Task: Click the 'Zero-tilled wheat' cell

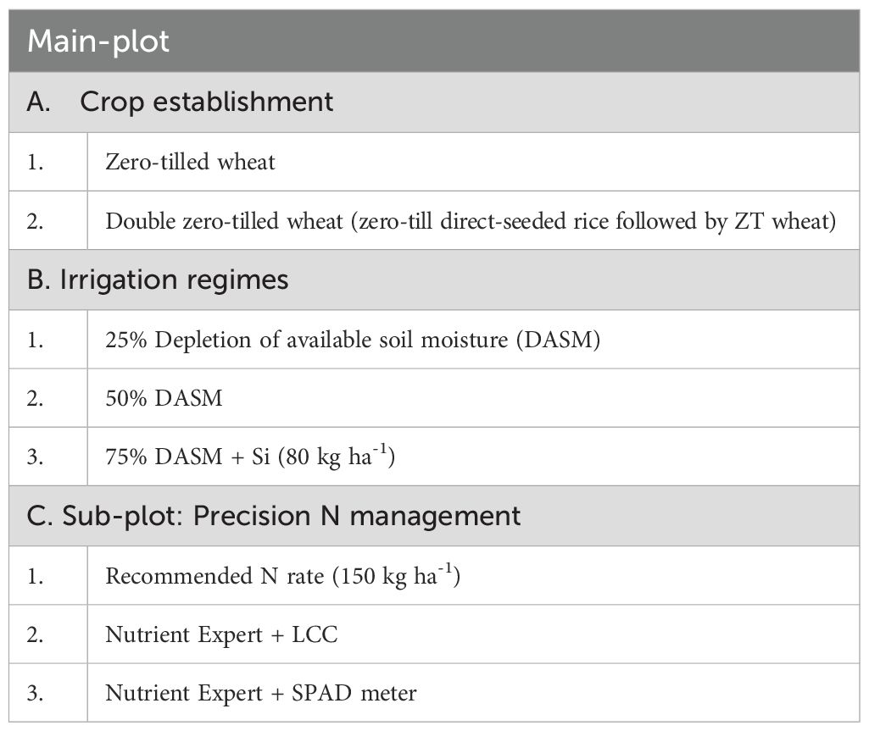Action: pos(190,162)
